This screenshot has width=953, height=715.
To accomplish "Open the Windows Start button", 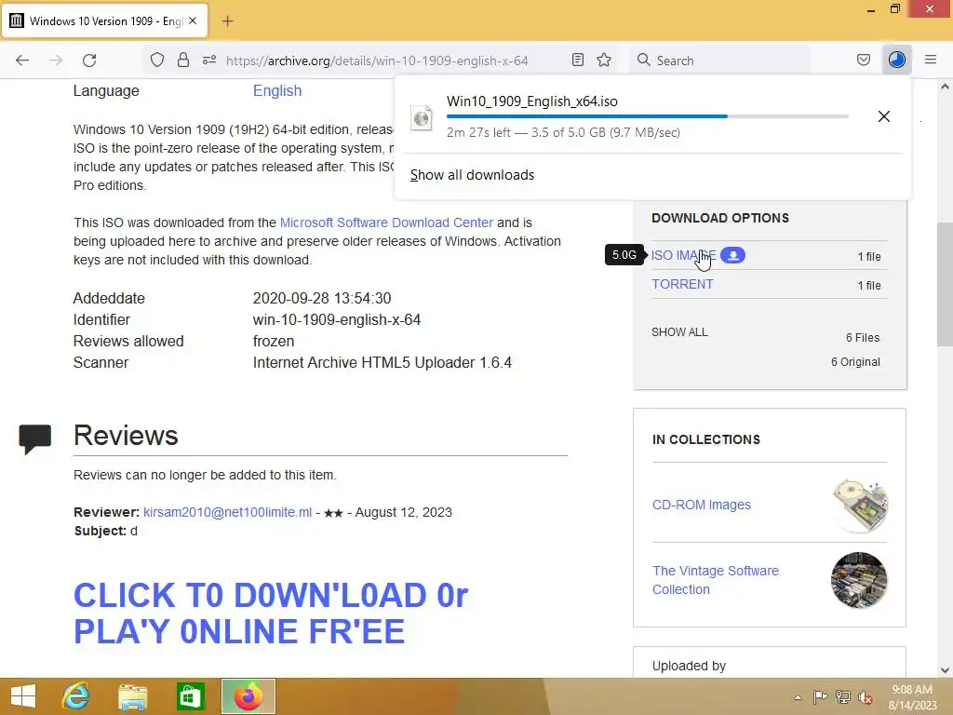I will pos(23,696).
